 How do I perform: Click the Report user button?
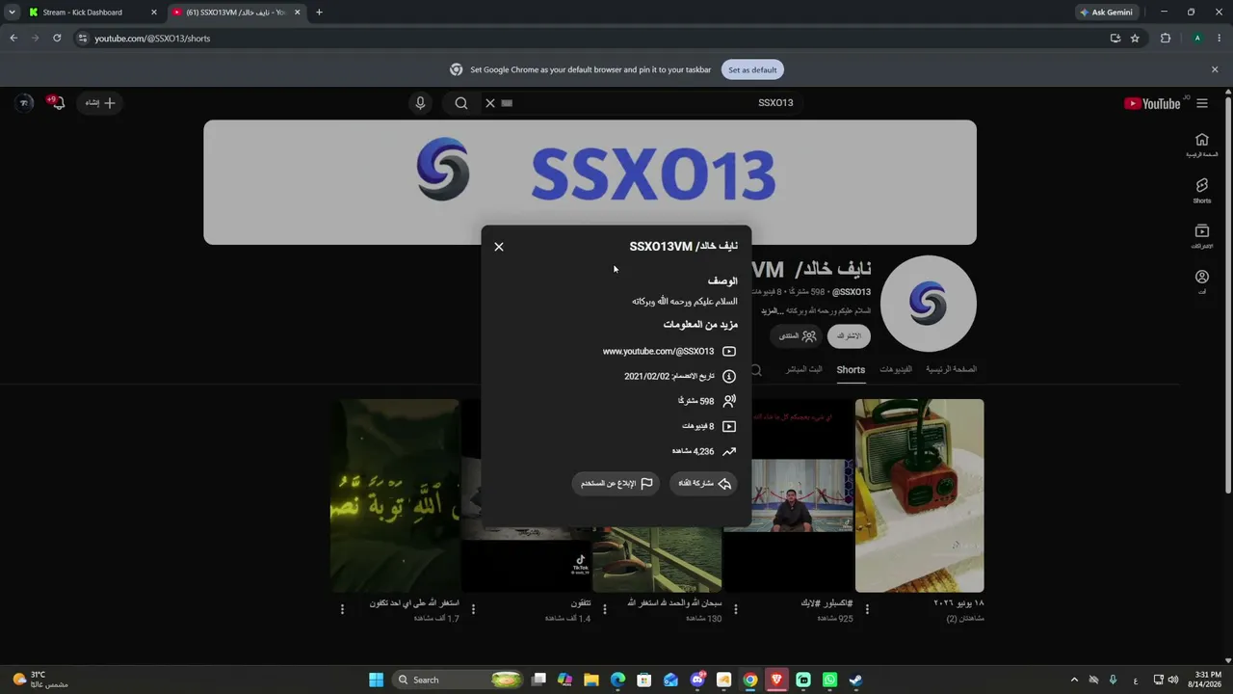pyautogui.click(x=616, y=484)
